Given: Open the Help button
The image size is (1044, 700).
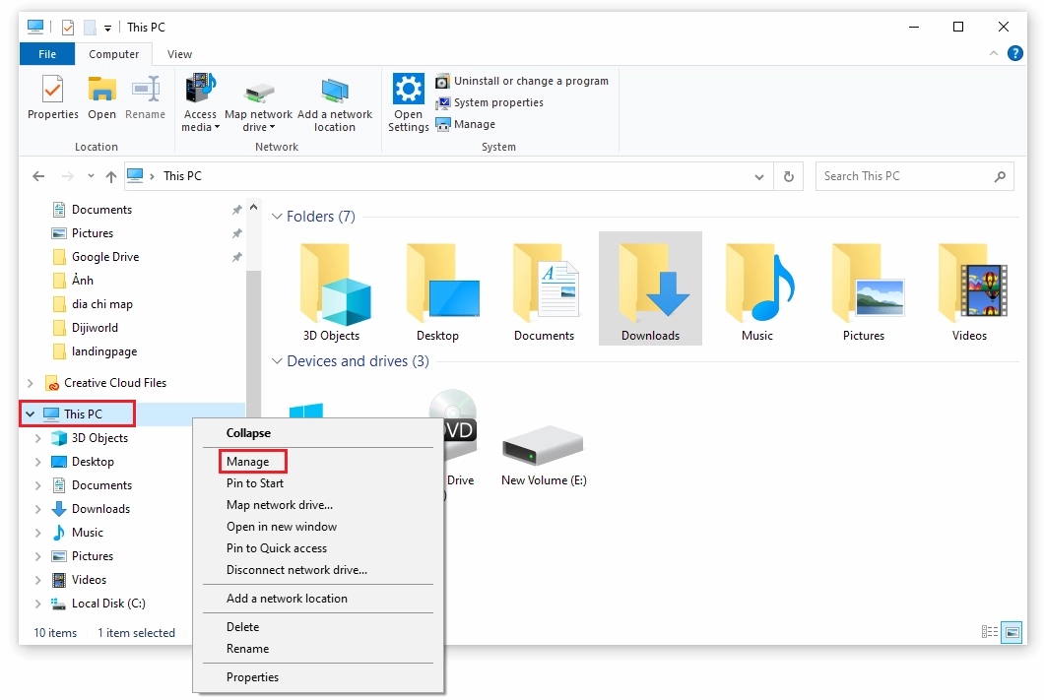Looking at the screenshot, I should point(1015,53).
